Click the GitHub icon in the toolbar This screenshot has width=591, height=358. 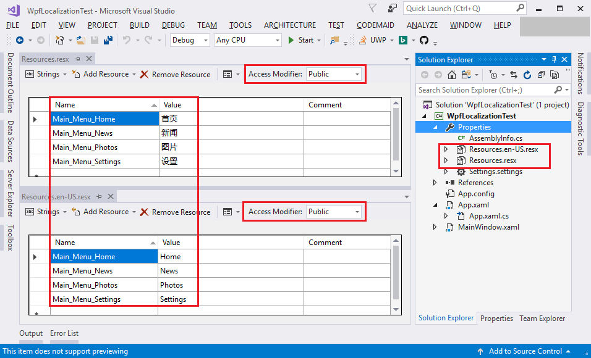click(x=424, y=40)
